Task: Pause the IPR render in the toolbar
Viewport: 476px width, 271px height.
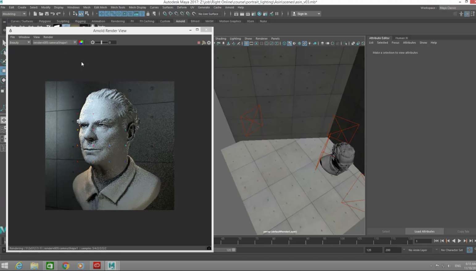Action: point(277,14)
